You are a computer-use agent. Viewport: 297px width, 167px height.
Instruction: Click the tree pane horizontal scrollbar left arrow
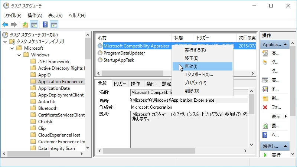coord(4,154)
